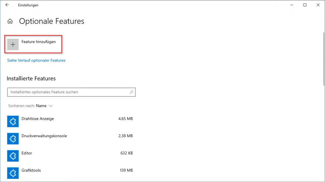The height and width of the screenshot is (182, 325).
Task: Click the back arrow in the title bar
Action: tap(7, 5)
